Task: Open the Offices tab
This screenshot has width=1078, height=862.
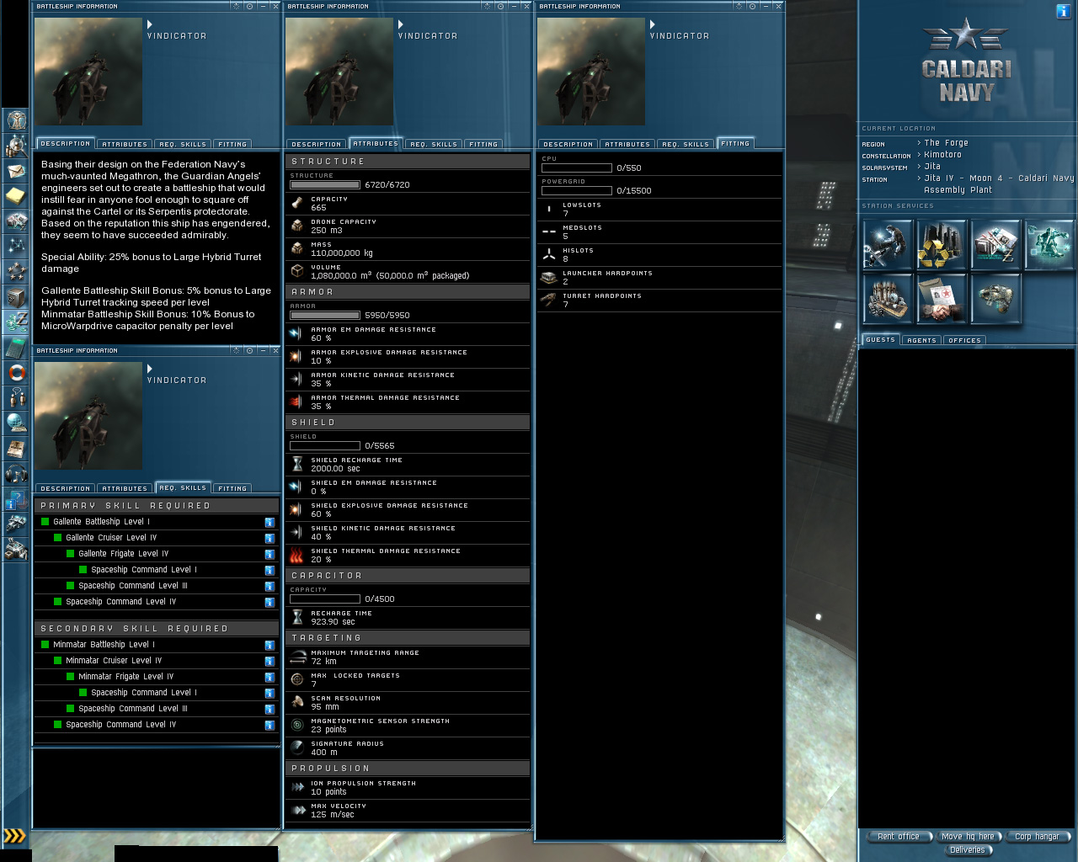Action: coord(964,340)
